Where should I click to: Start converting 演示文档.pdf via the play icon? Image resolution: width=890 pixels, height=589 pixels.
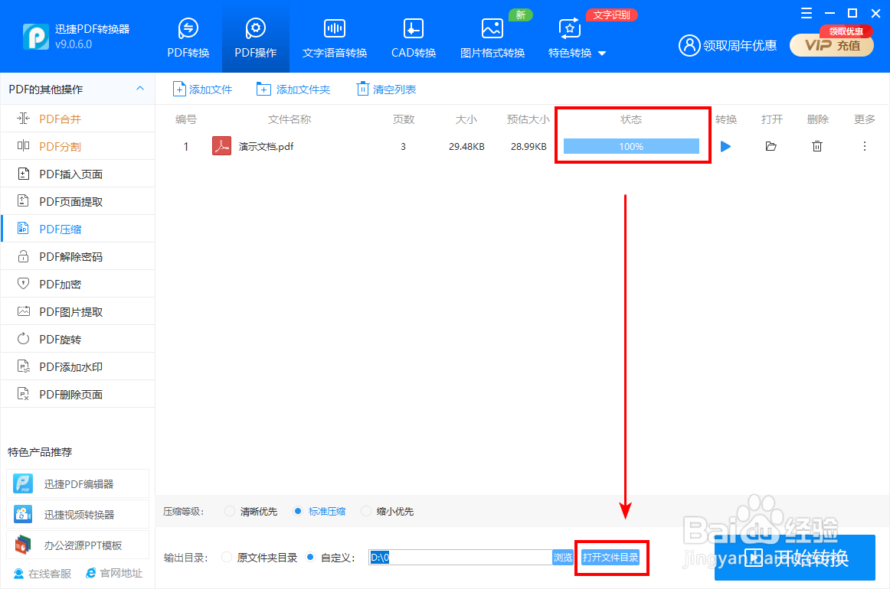(725, 146)
